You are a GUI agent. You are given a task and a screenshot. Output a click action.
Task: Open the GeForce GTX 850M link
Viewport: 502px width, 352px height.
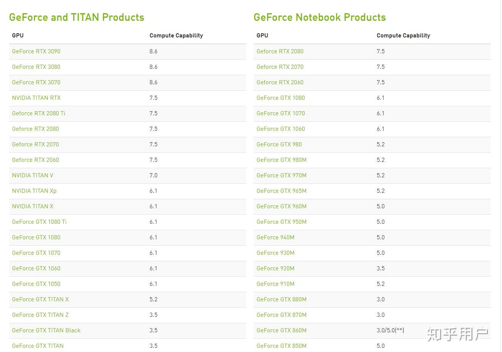point(282,346)
